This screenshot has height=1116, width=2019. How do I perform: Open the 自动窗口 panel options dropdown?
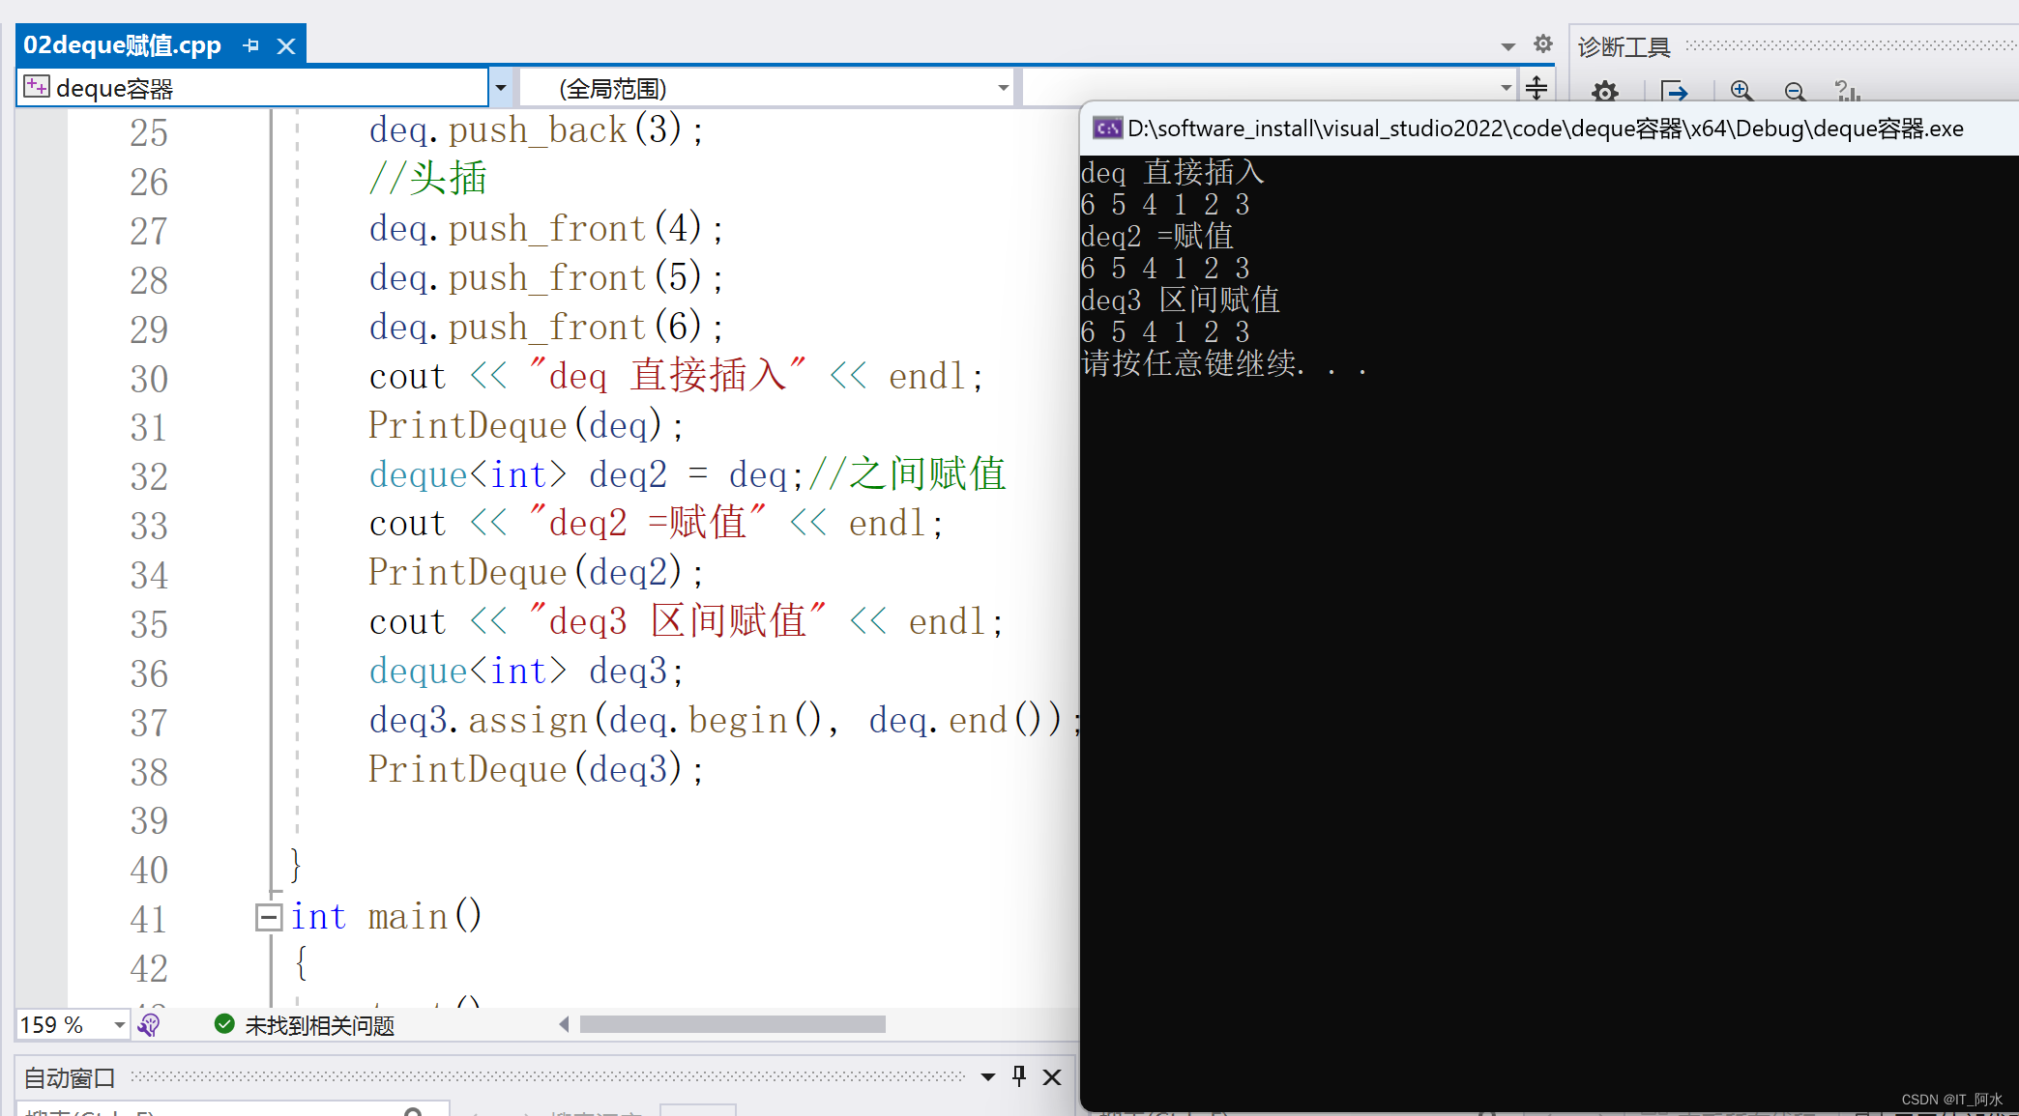click(987, 1076)
